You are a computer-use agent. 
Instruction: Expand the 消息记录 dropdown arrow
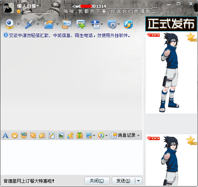pos(138,136)
